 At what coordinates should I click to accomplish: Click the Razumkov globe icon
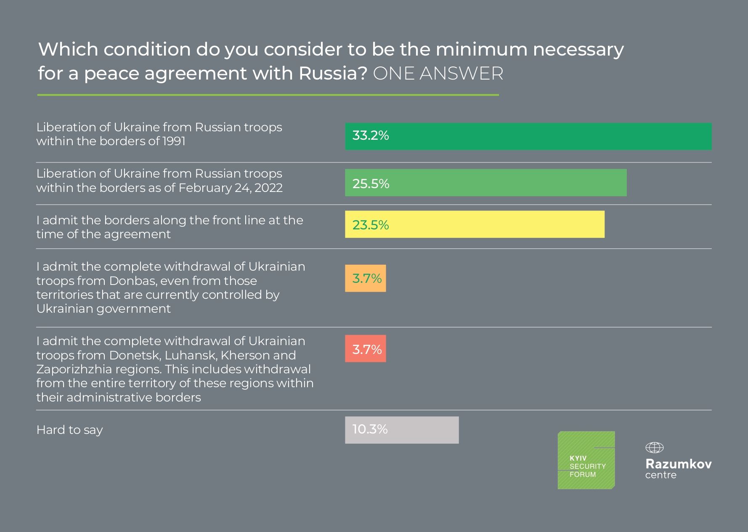pyautogui.click(x=654, y=447)
